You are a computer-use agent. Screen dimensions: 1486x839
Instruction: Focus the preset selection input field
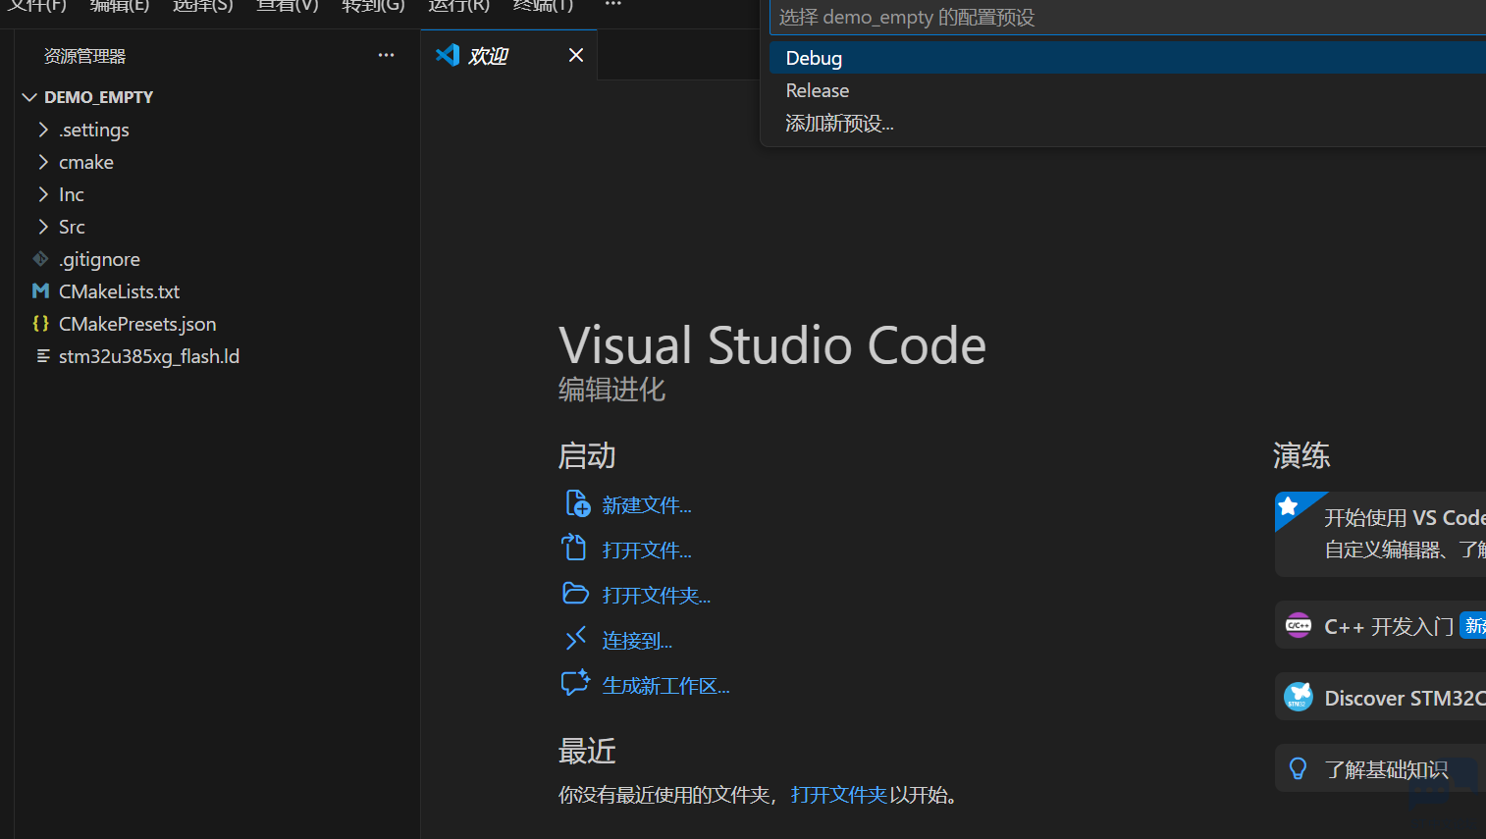coord(1128,17)
